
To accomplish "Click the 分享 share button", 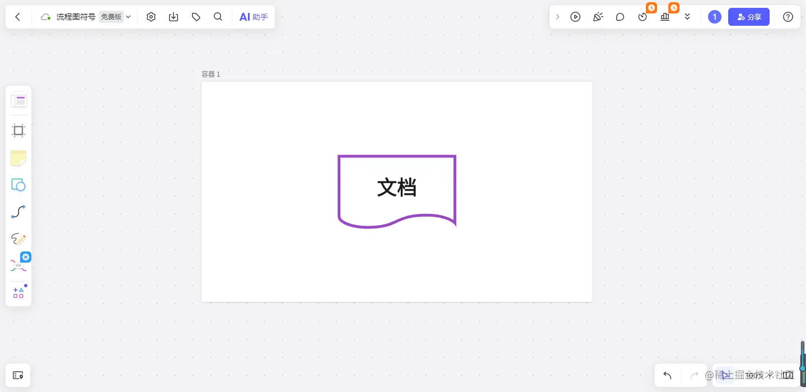I will 749,17.
